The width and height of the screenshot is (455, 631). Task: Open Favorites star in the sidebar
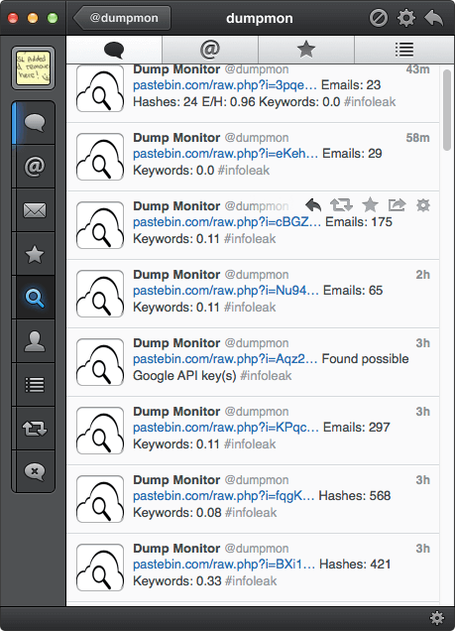point(35,254)
